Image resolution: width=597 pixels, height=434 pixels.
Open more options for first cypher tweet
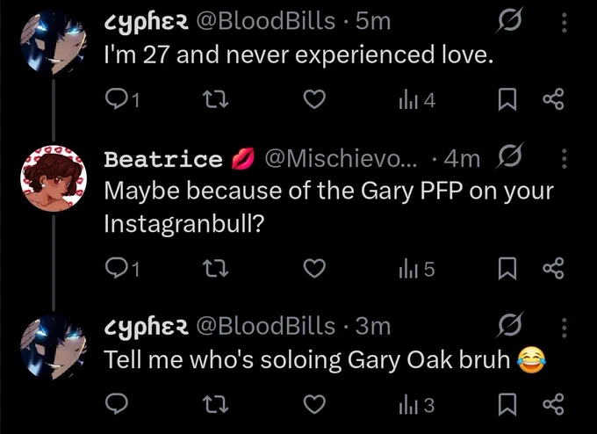[565, 23]
